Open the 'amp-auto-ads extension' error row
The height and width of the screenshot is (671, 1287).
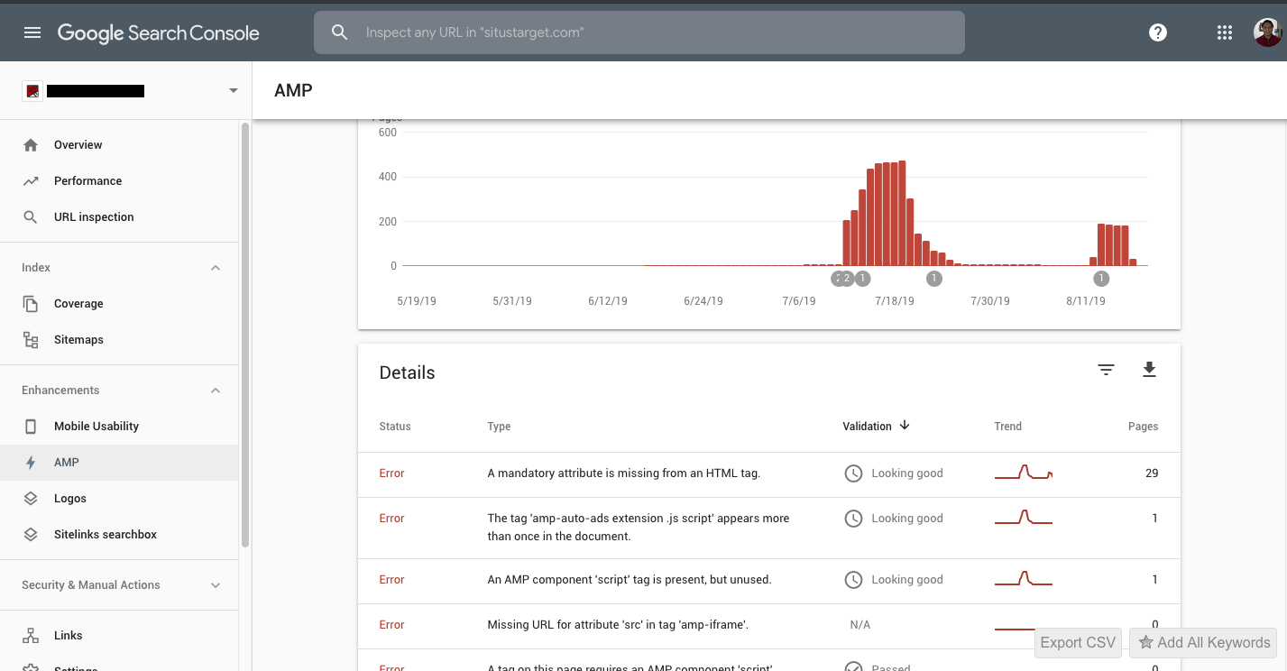769,528
